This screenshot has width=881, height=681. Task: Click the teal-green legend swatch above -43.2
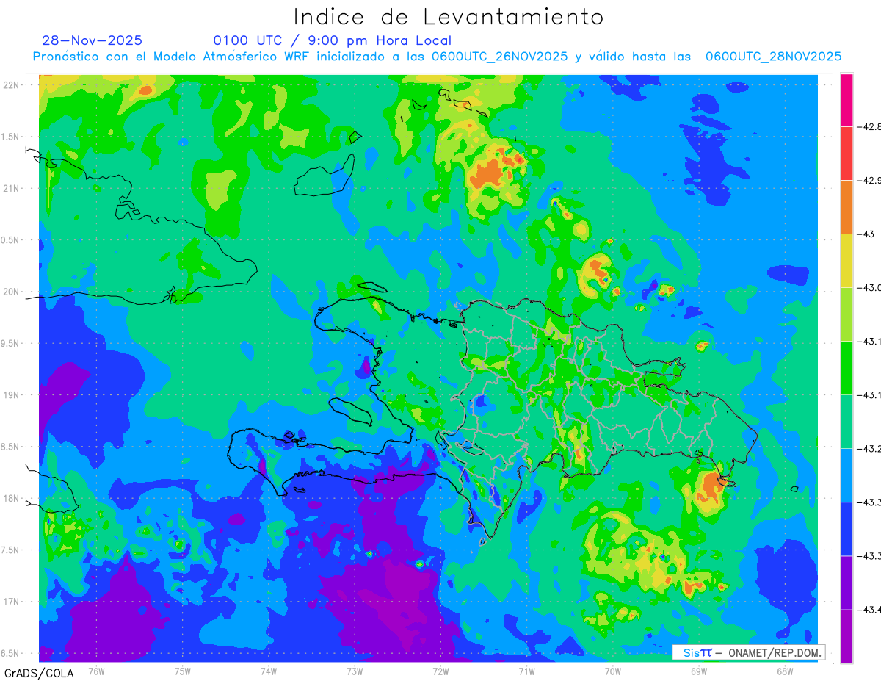pos(847,421)
